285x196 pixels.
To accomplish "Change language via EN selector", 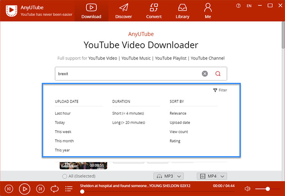I will pos(249,6).
